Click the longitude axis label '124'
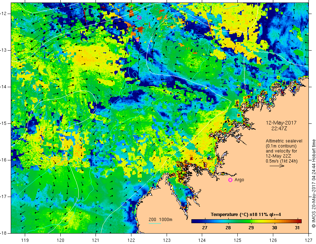Screen dimensions: 316x244 (x=202, y=240)
